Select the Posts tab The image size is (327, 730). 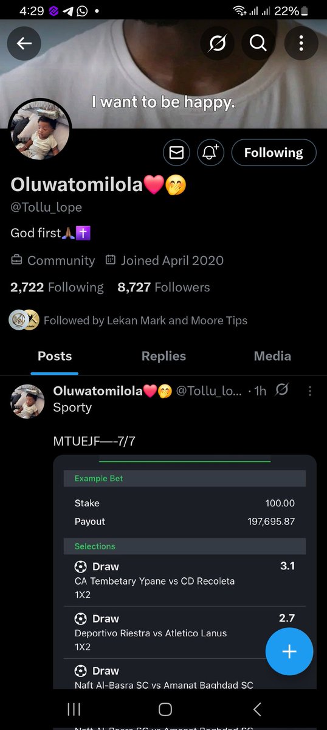pos(55,356)
